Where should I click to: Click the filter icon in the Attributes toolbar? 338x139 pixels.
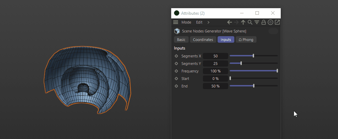point(257,22)
